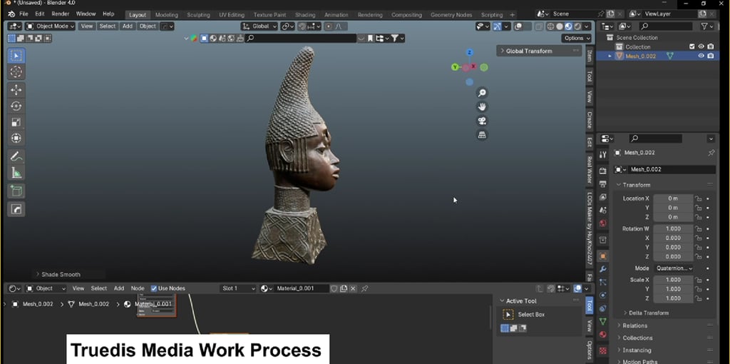
Task: Disable Mesh_0.002 in renders camera icon
Action: pos(711,56)
